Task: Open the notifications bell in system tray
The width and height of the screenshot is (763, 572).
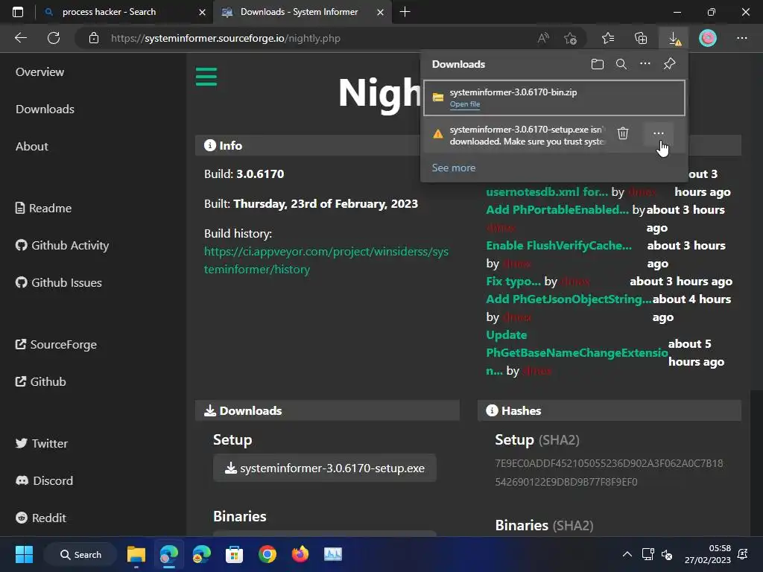Action: (x=743, y=554)
